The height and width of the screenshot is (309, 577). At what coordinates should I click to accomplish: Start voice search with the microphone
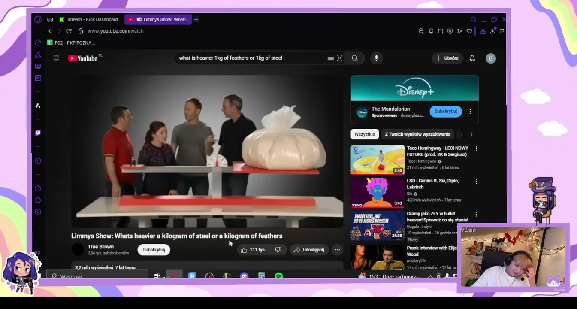point(376,58)
